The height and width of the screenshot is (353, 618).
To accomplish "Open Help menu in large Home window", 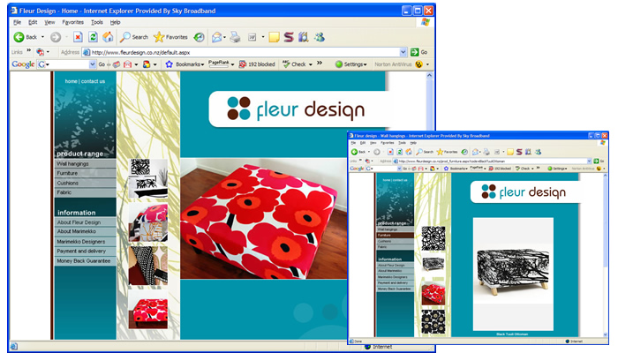I will coord(115,22).
